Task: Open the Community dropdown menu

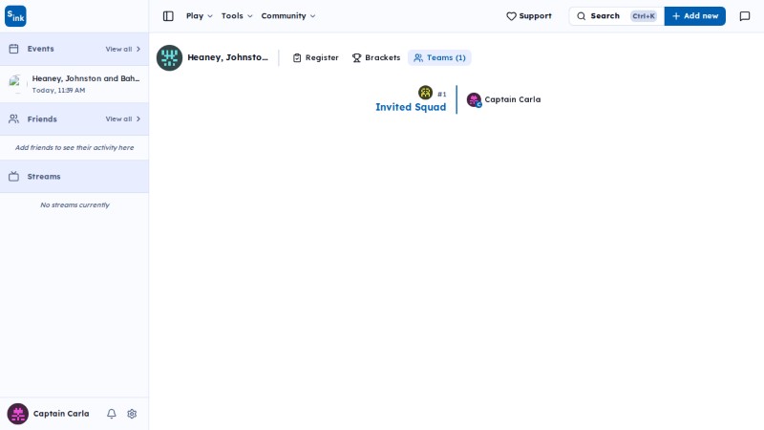Action: pos(288,16)
